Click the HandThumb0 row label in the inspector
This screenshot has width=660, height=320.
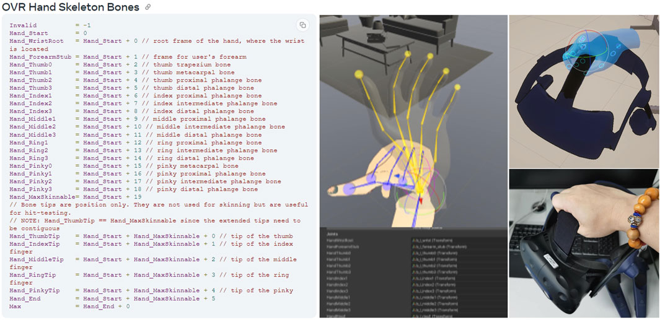point(339,253)
